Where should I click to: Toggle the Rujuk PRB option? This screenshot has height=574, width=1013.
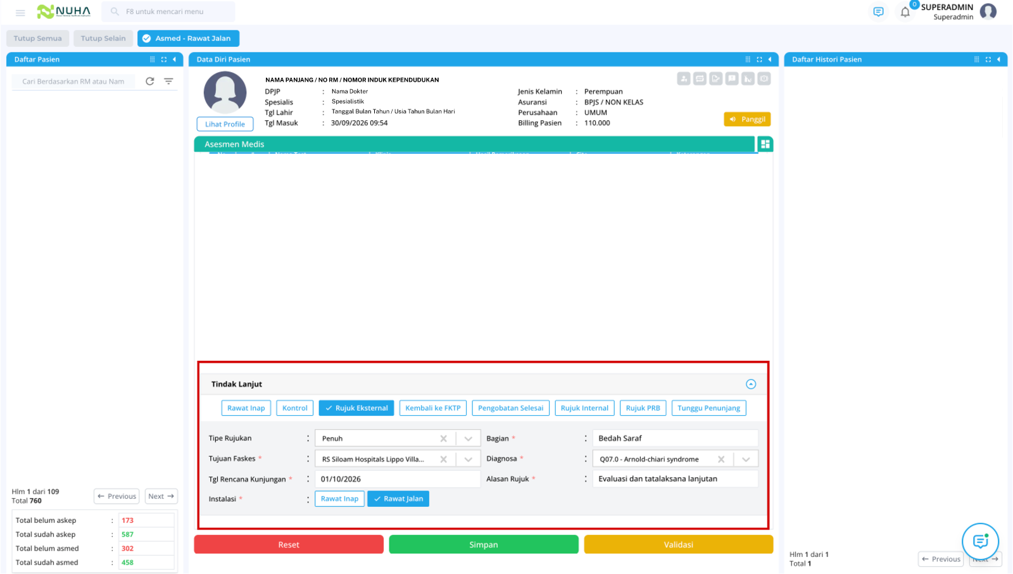click(x=643, y=408)
